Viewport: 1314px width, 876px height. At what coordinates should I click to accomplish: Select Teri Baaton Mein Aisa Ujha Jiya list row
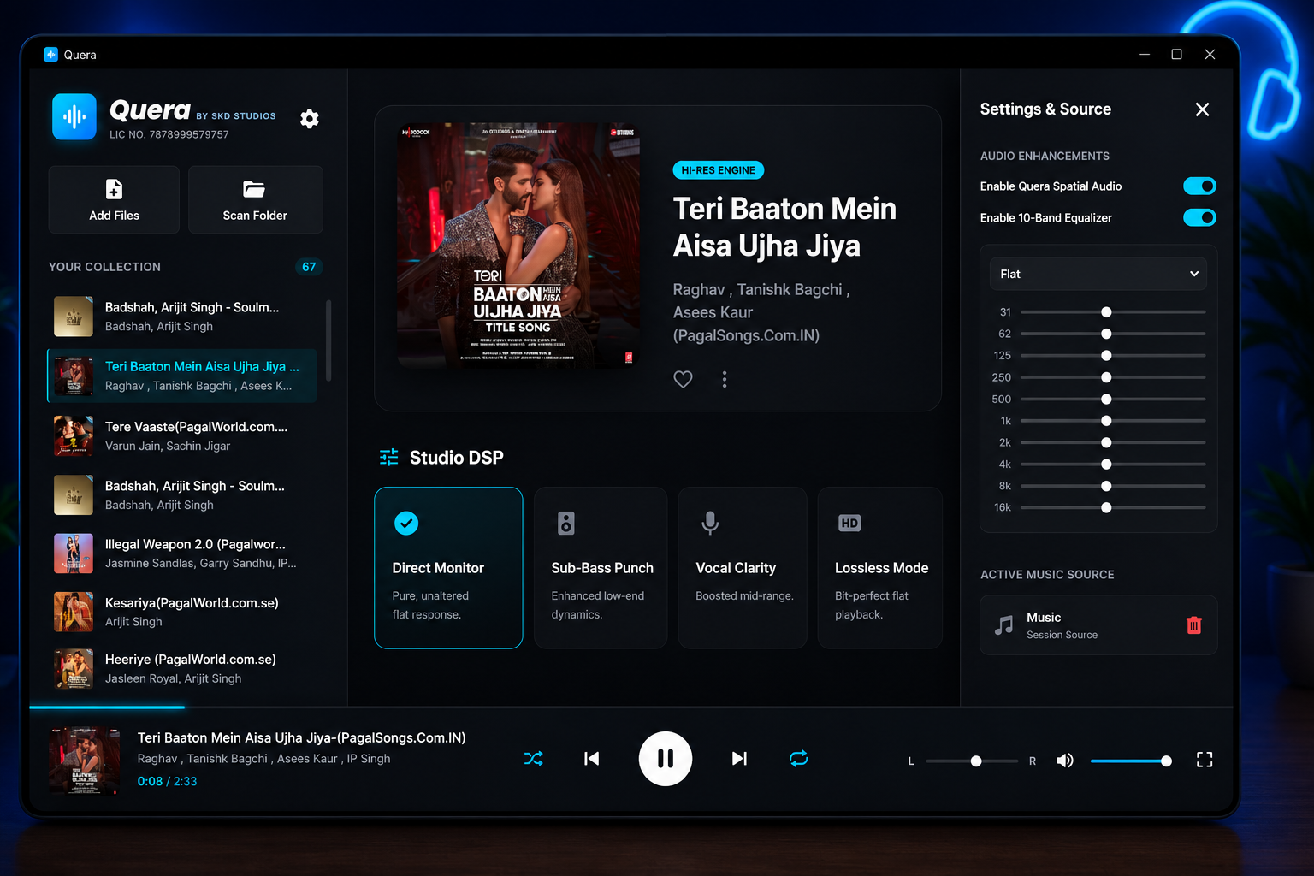[182, 376]
